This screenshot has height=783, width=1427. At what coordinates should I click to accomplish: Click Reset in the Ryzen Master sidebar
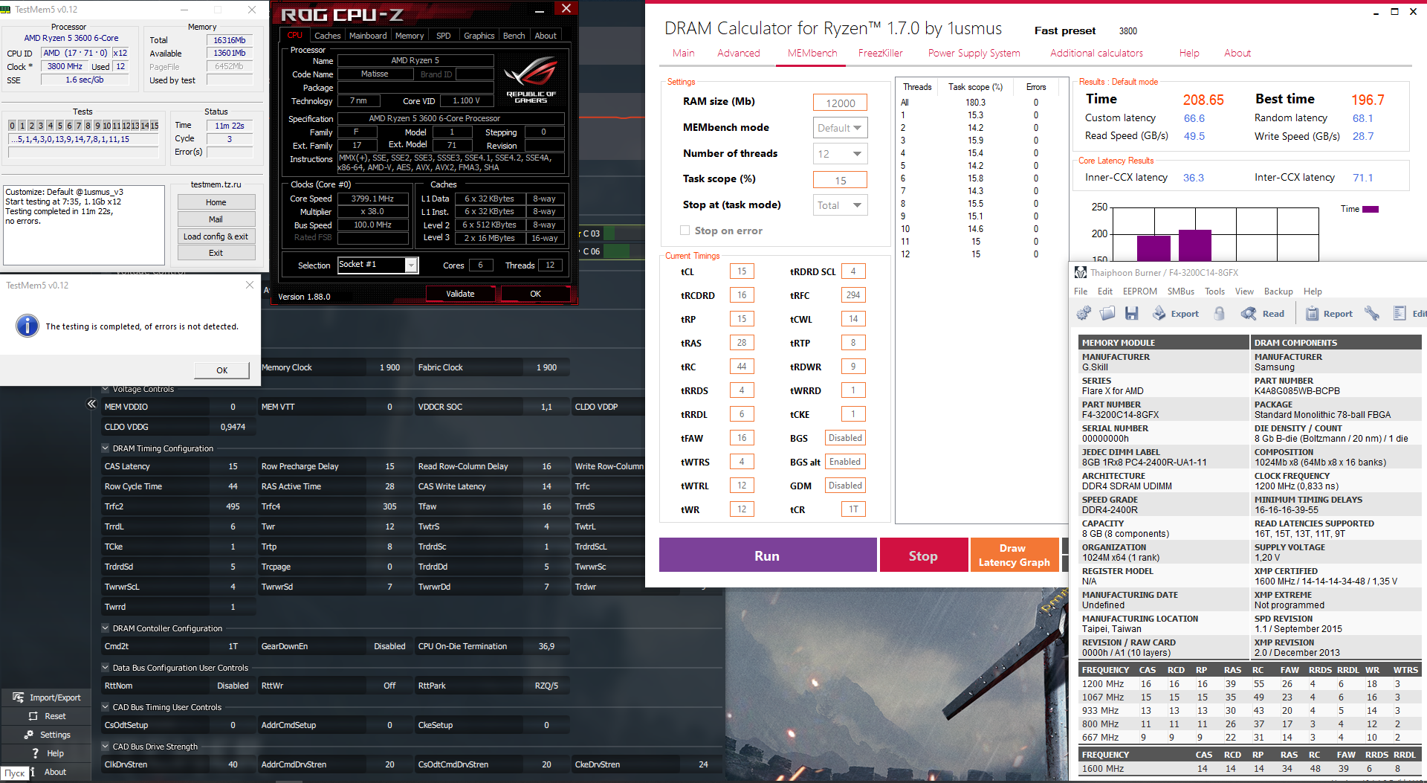(46, 716)
